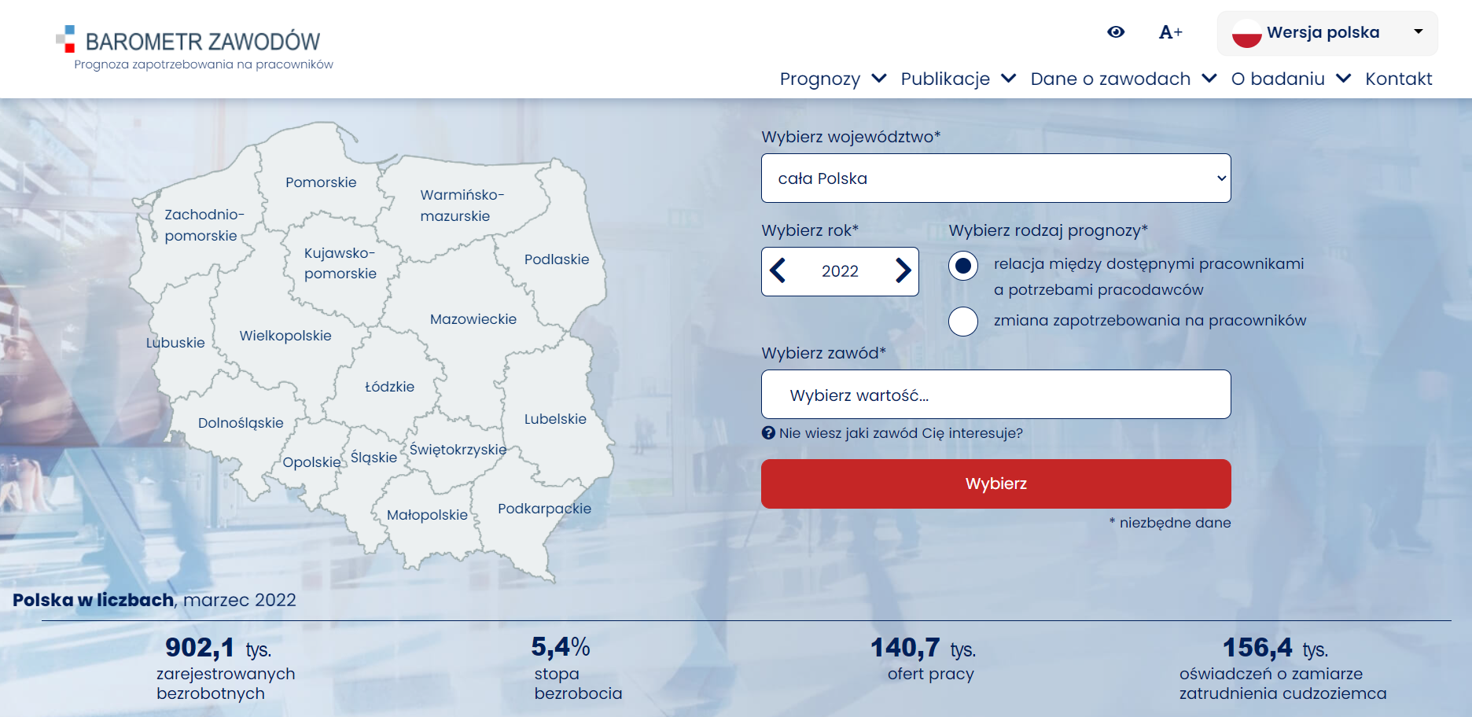Select the 'zmiana zapotrzebowania na pracowników' radio
The height and width of the screenshot is (717, 1472).
coord(963,321)
